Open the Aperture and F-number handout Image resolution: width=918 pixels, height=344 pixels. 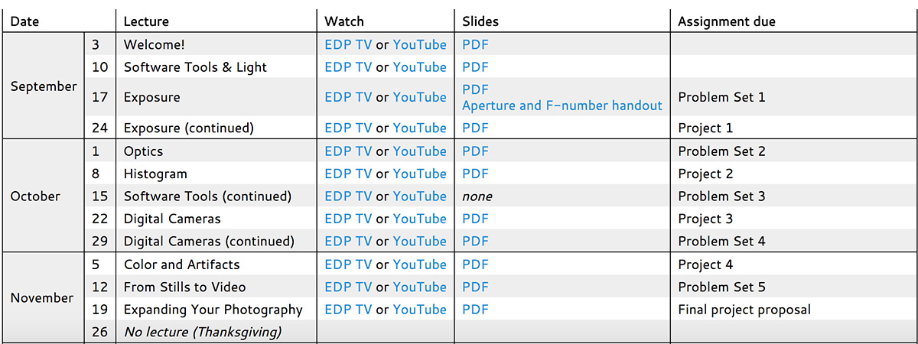coord(562,105)
